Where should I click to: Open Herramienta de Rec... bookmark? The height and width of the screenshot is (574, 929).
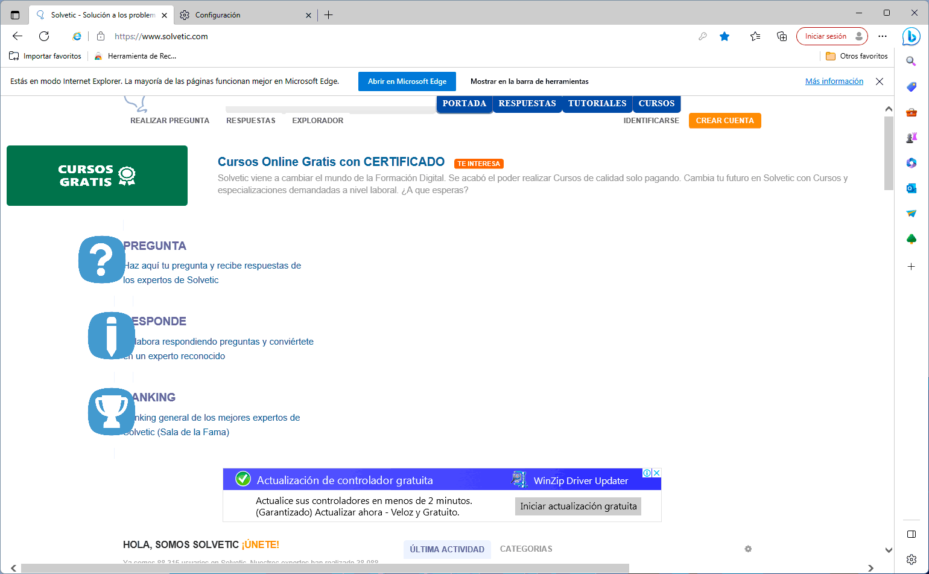135,56
